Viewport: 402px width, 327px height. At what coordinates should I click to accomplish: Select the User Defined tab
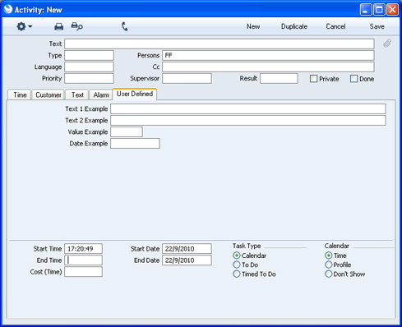click(x=135, y=94)
